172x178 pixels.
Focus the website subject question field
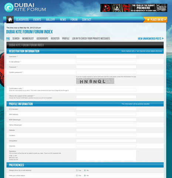[106, 97]
